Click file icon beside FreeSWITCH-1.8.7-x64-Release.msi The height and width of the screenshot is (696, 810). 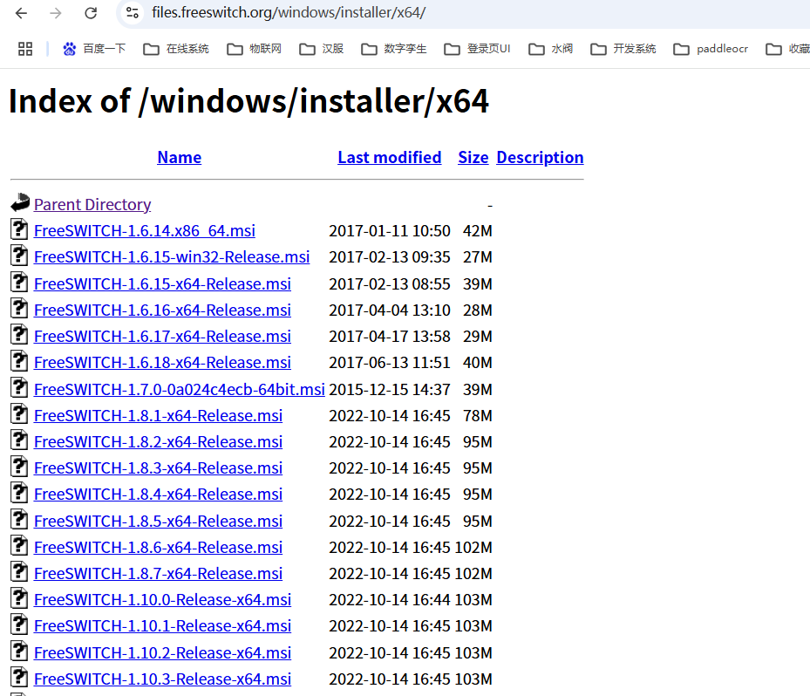click(x=19, y=572)
